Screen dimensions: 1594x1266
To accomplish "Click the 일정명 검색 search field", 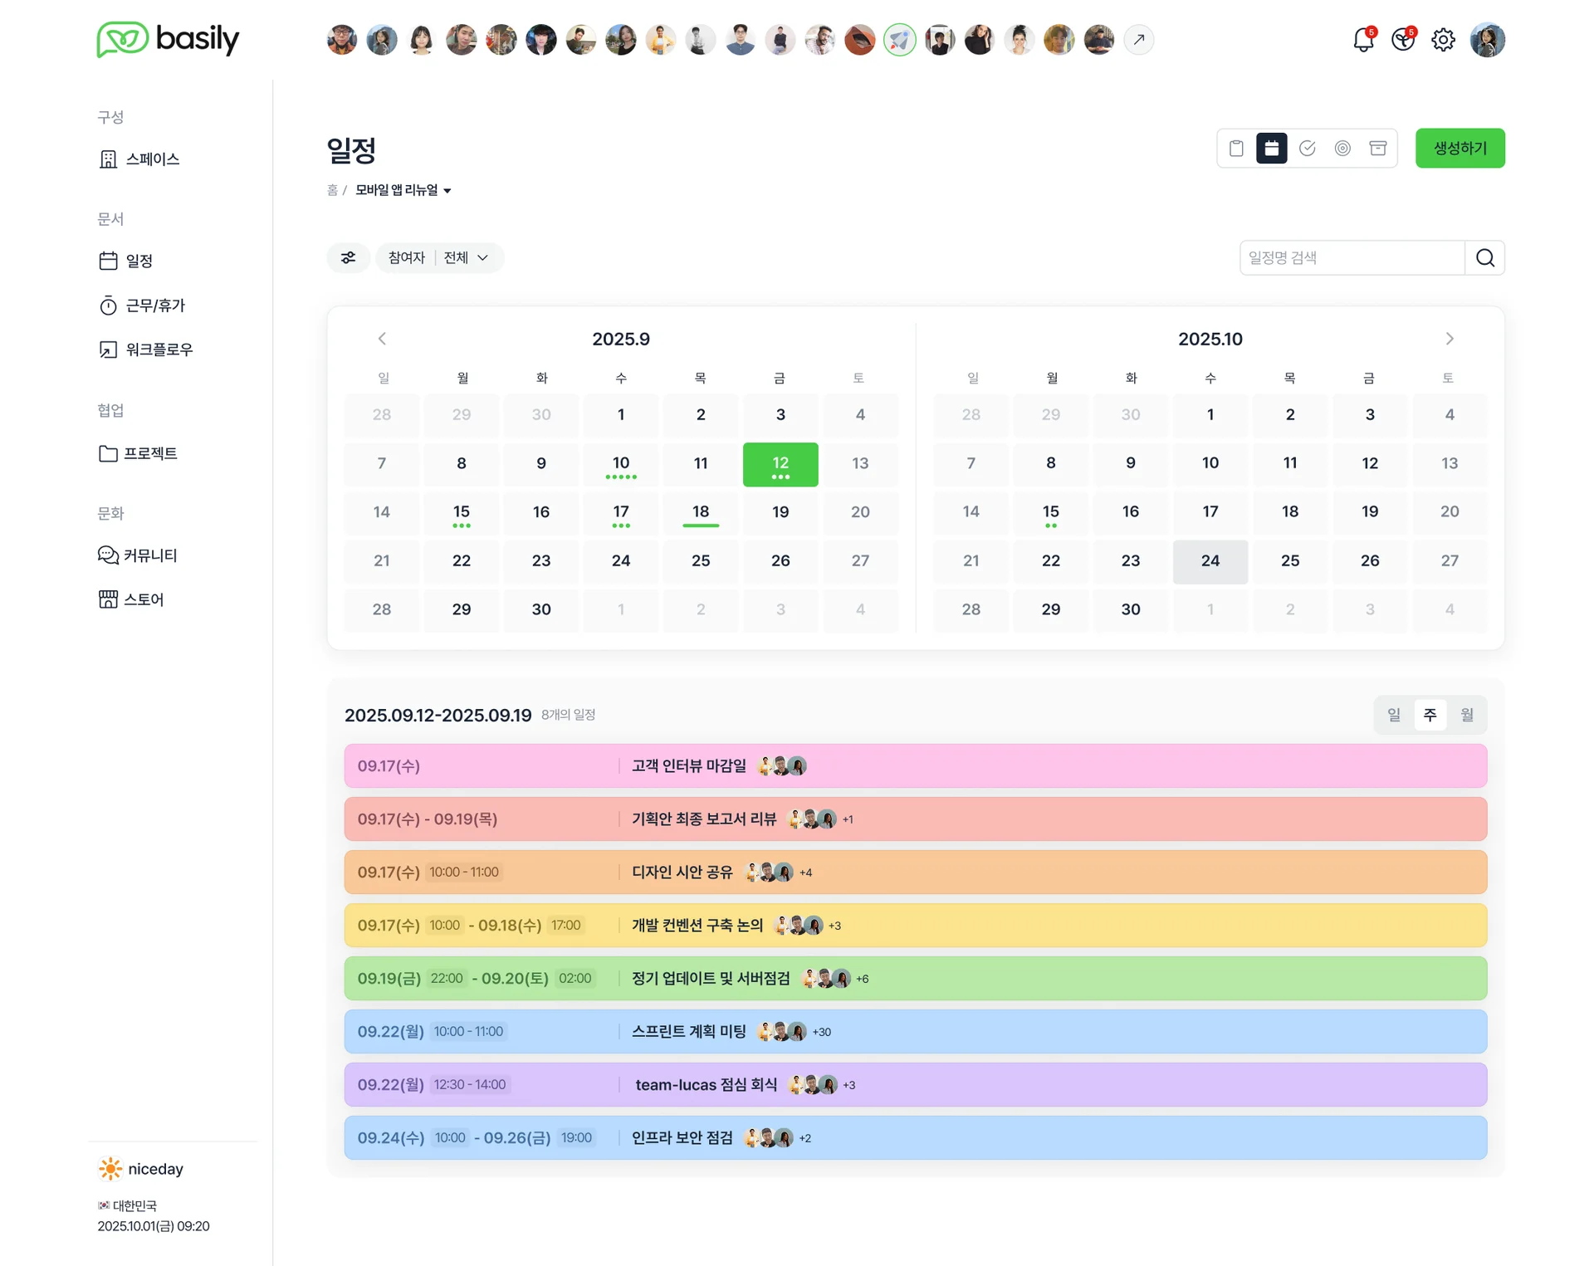I will [1352, 258].
